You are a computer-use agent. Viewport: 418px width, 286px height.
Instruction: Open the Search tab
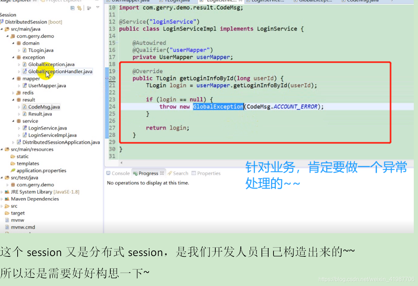coord(178,173)
